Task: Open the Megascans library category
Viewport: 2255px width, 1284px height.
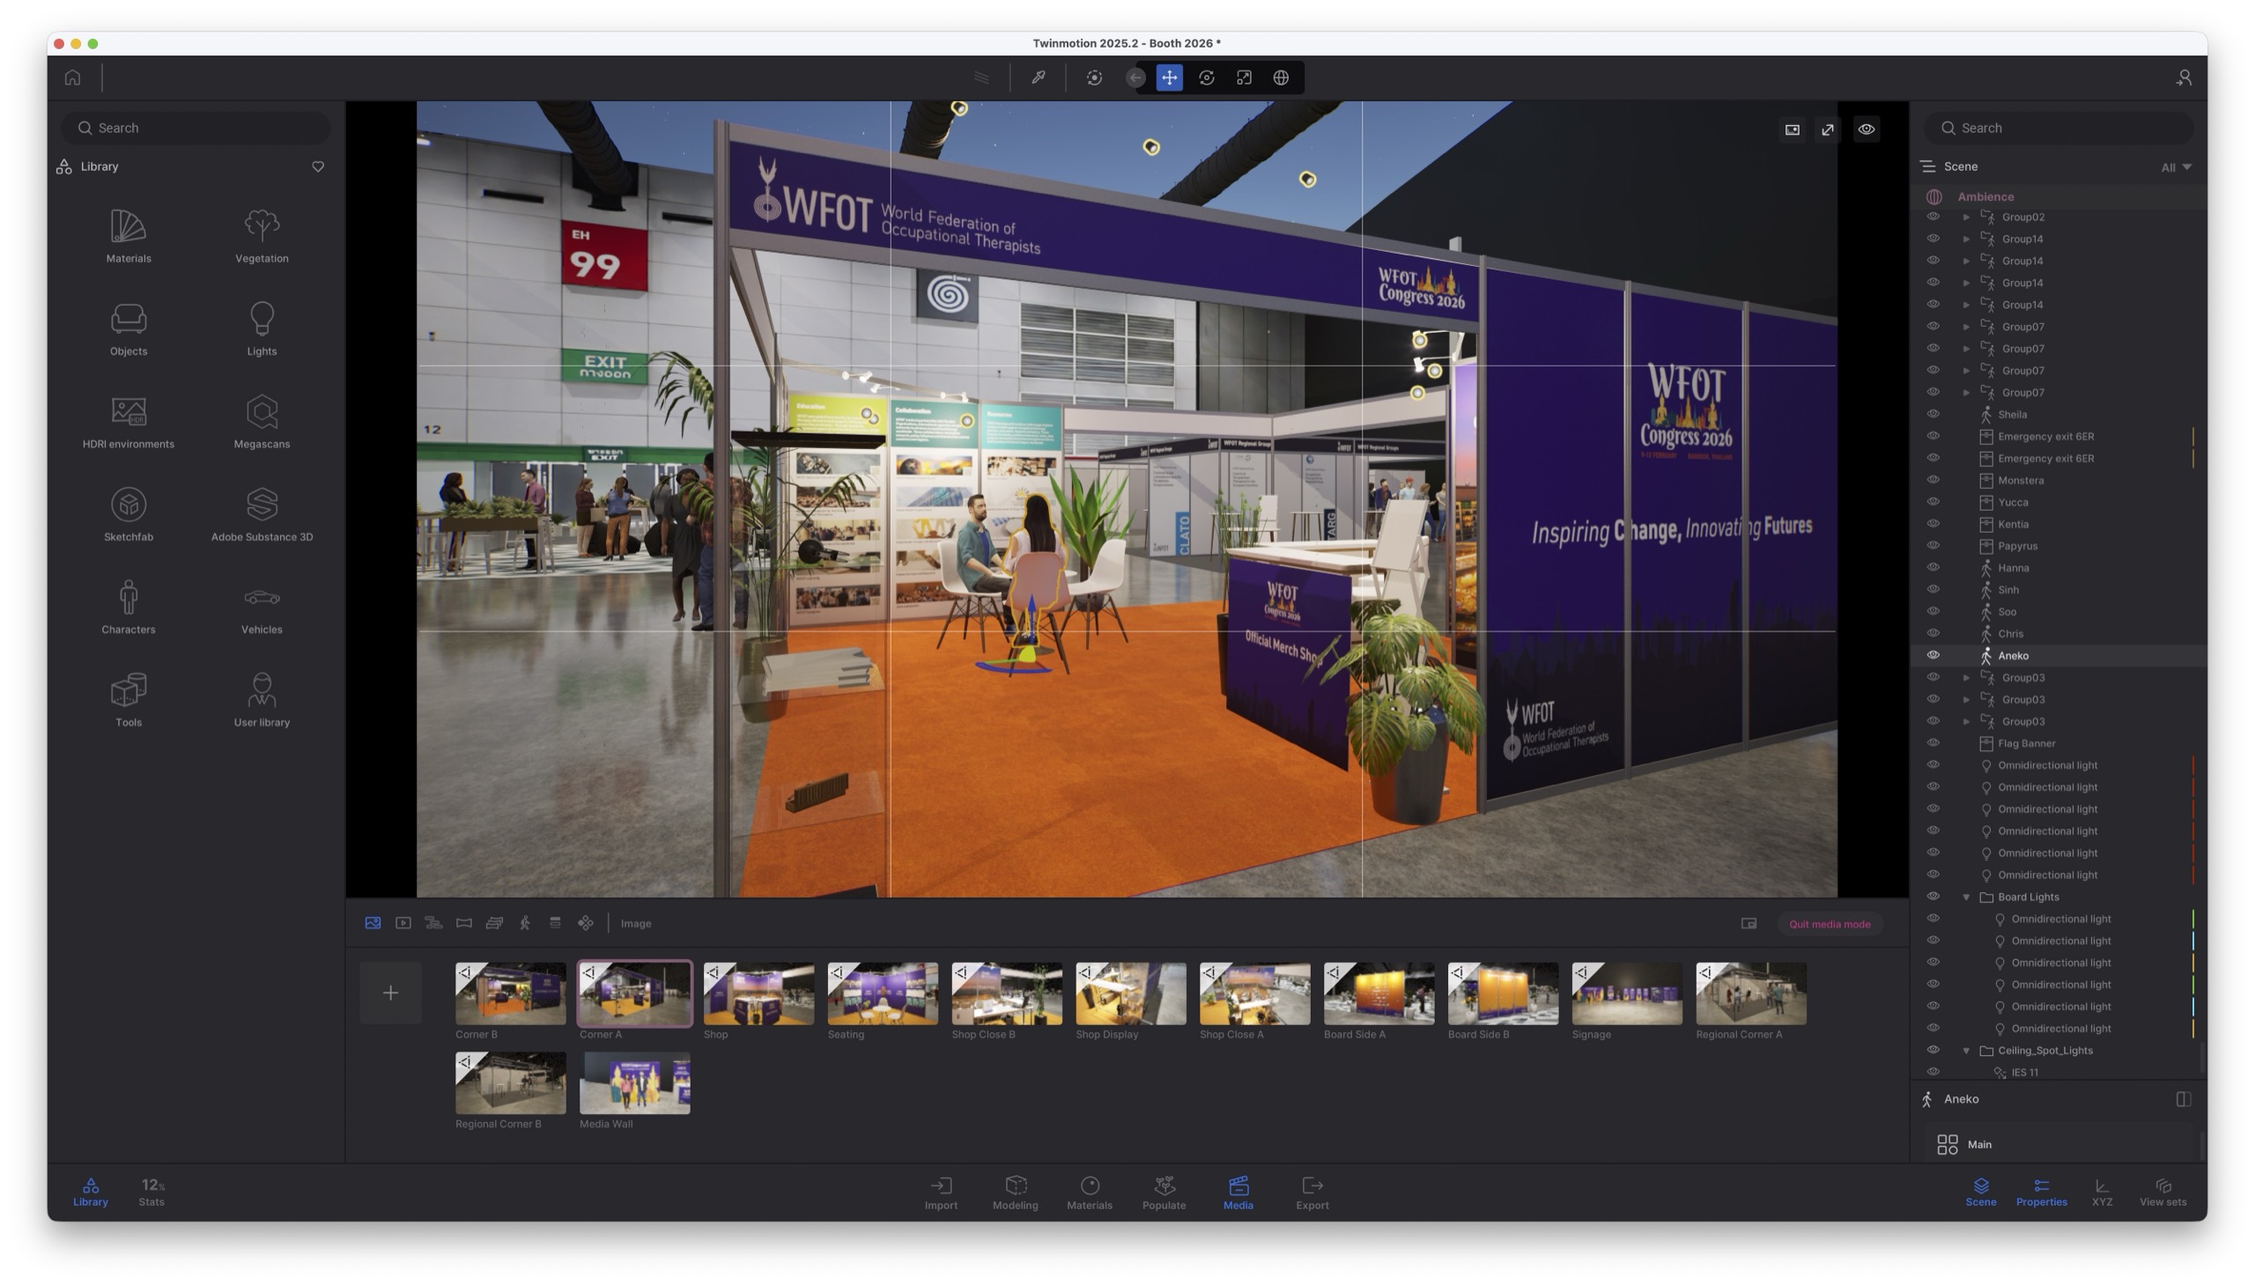Action: 261,422
